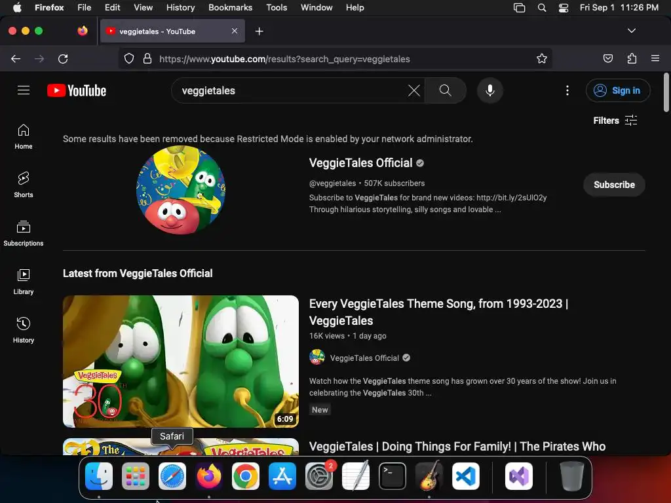Open Doing Things For Family video title
Viewport: 671px width, 503px height.
[x=457, y=447]
